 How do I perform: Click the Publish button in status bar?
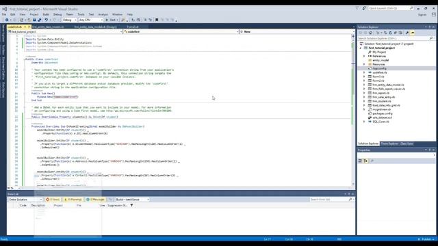(x=426, y=239)
